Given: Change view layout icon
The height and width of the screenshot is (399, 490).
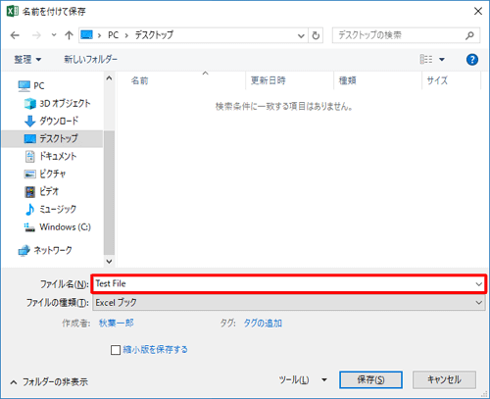Looking at the screenshot, I should [426, 59].
